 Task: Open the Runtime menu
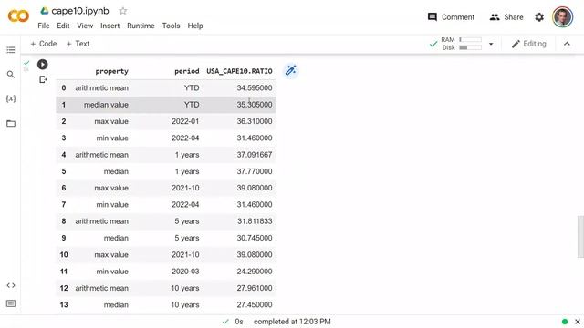click(x=141, y=26)
